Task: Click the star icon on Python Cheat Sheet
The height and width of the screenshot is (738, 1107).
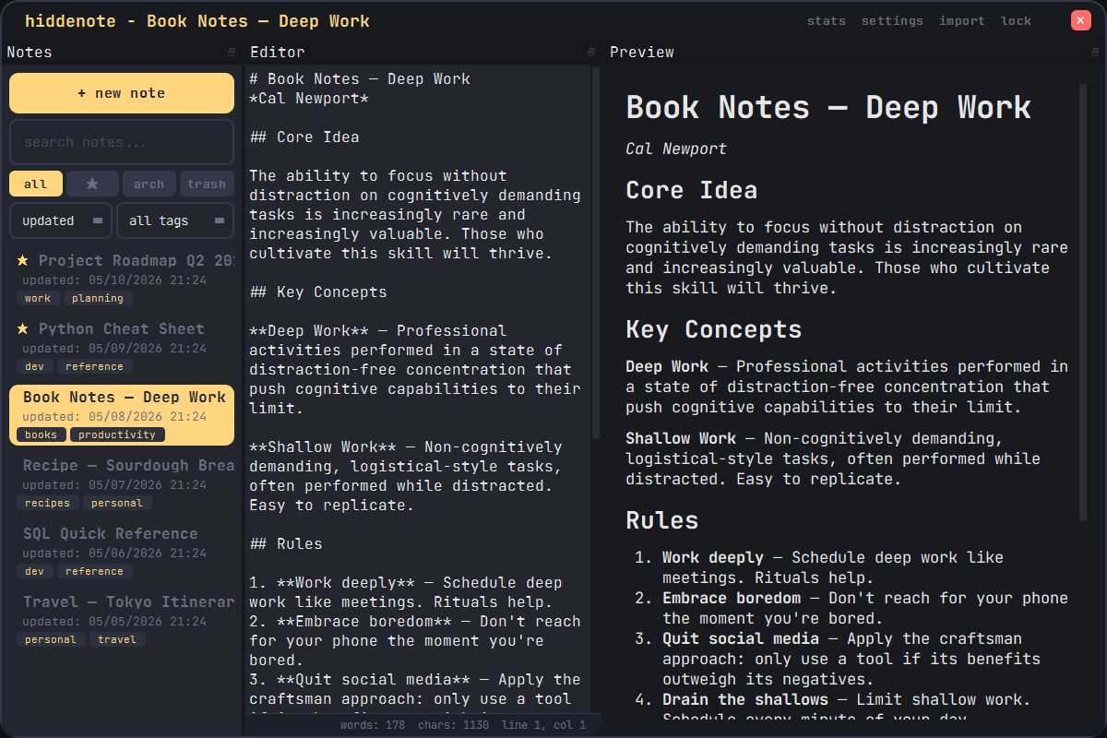Action: coord(23,328)
